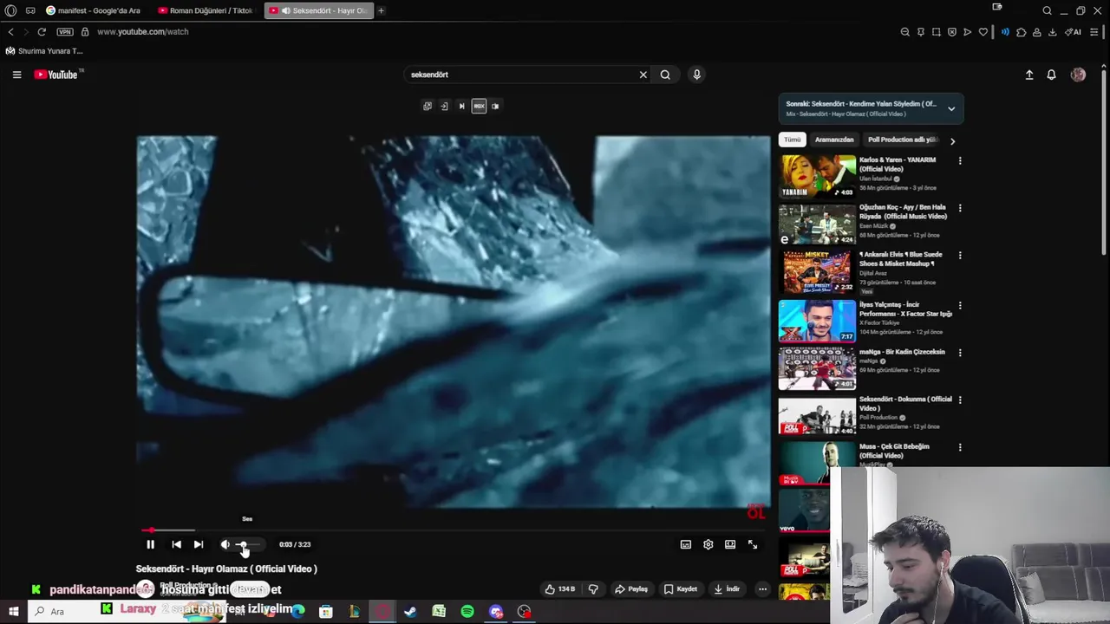1110x624 pixels.
Task: Switch to theater mode
Action: [x=730, y=544]
